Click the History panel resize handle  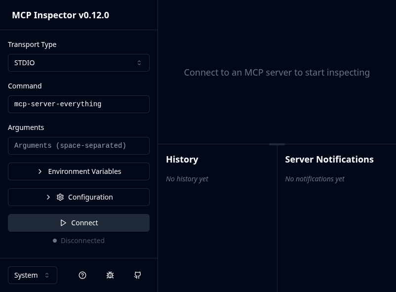click(277, 144)
